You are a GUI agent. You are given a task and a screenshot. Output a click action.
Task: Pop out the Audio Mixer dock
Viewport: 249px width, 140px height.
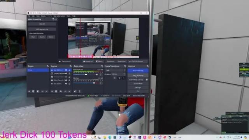point(102,66)
